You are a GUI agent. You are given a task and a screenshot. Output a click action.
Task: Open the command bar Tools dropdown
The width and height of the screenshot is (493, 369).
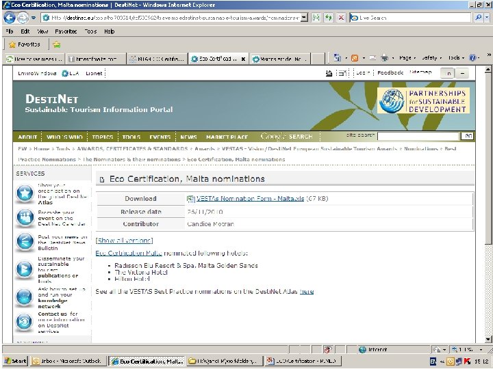point(456,58)
